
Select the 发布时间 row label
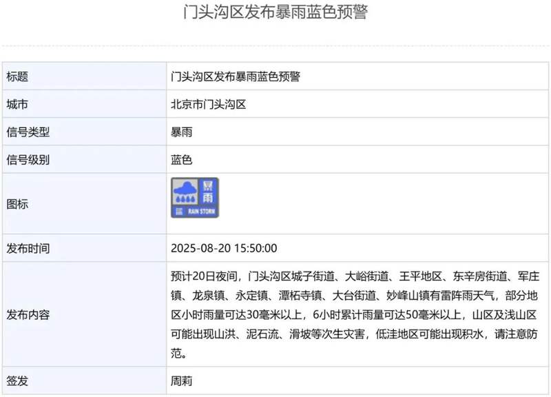[28, 248]
